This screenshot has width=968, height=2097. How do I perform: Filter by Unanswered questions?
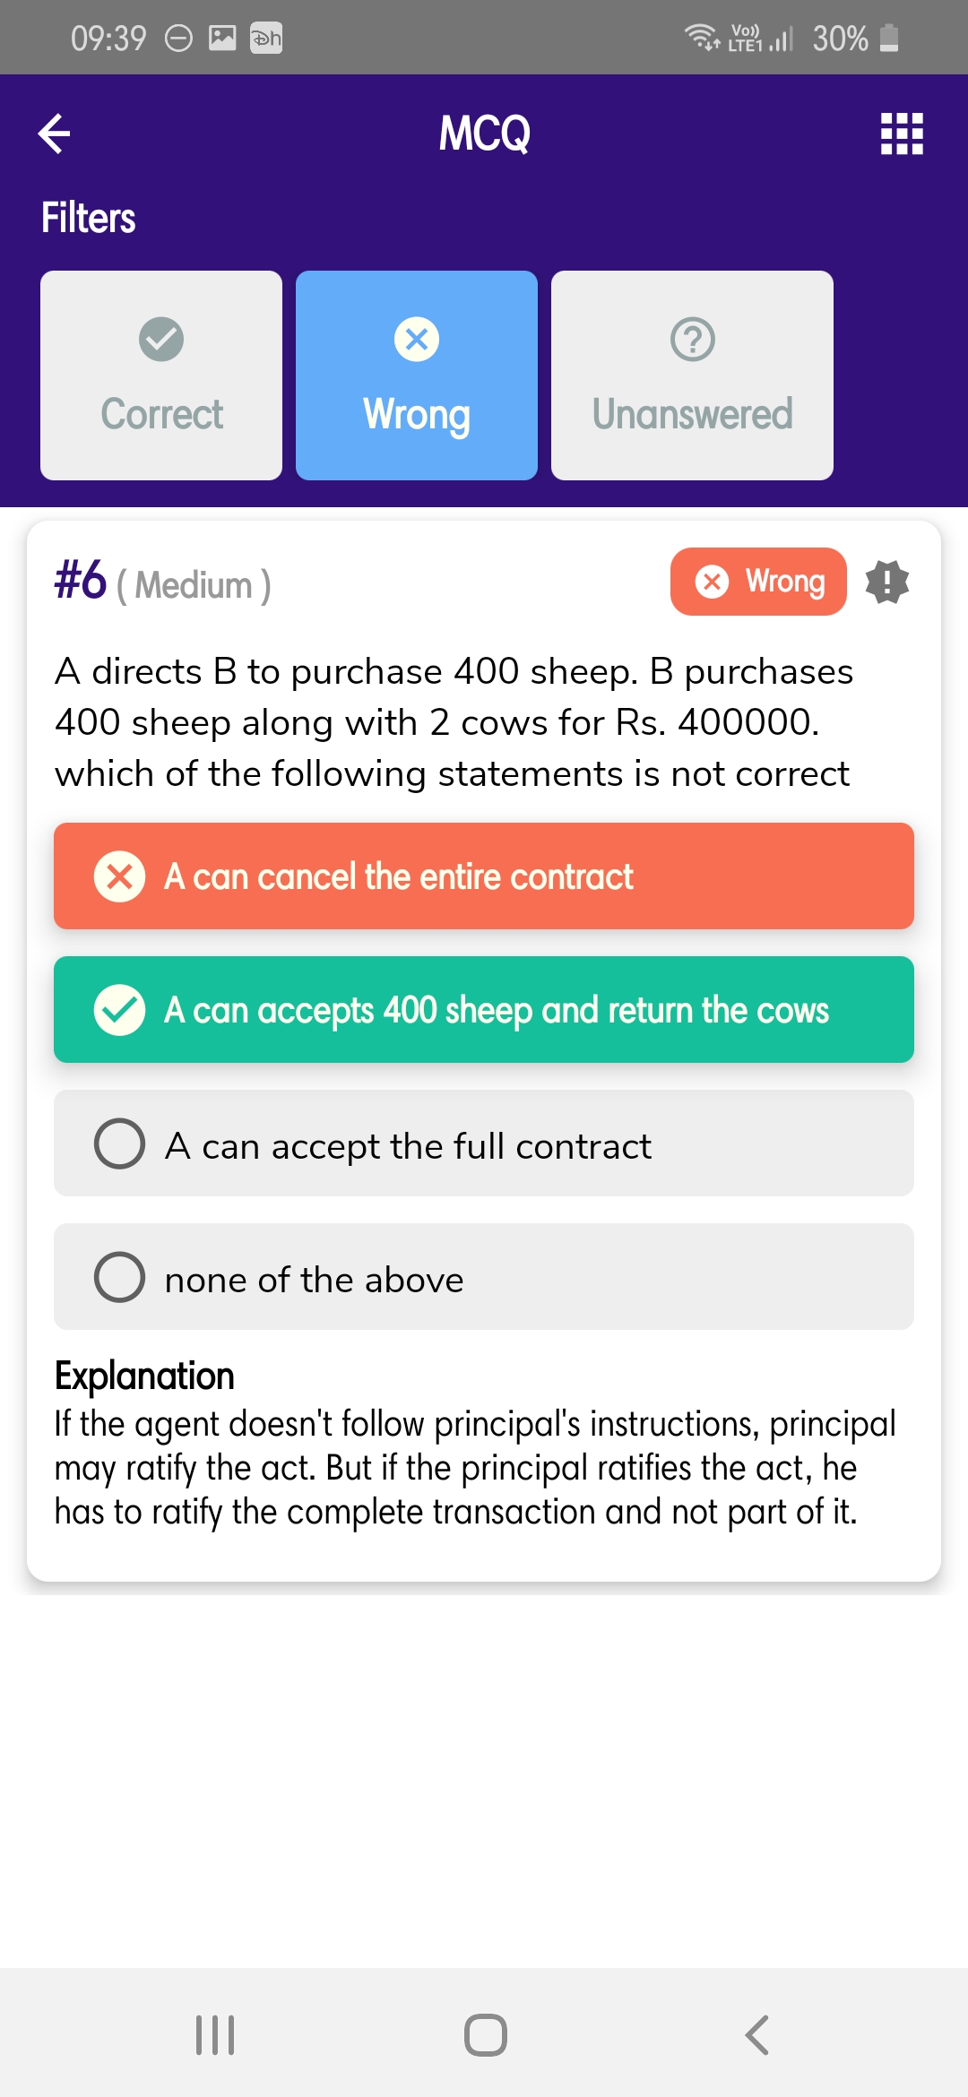pyautogui.click(x=693, y=414)
